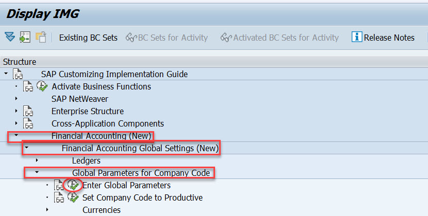Expand the SAP NetWeaver node arrow
This screenshot has height=216, width=428.
coord(17,99)
